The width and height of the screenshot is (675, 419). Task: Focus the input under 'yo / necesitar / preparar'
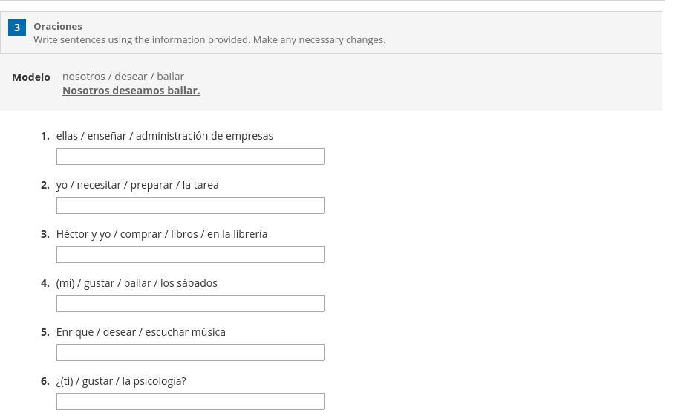[x=190, y=205]
